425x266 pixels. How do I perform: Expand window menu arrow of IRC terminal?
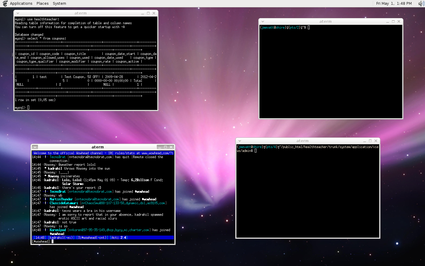[35, 147]
